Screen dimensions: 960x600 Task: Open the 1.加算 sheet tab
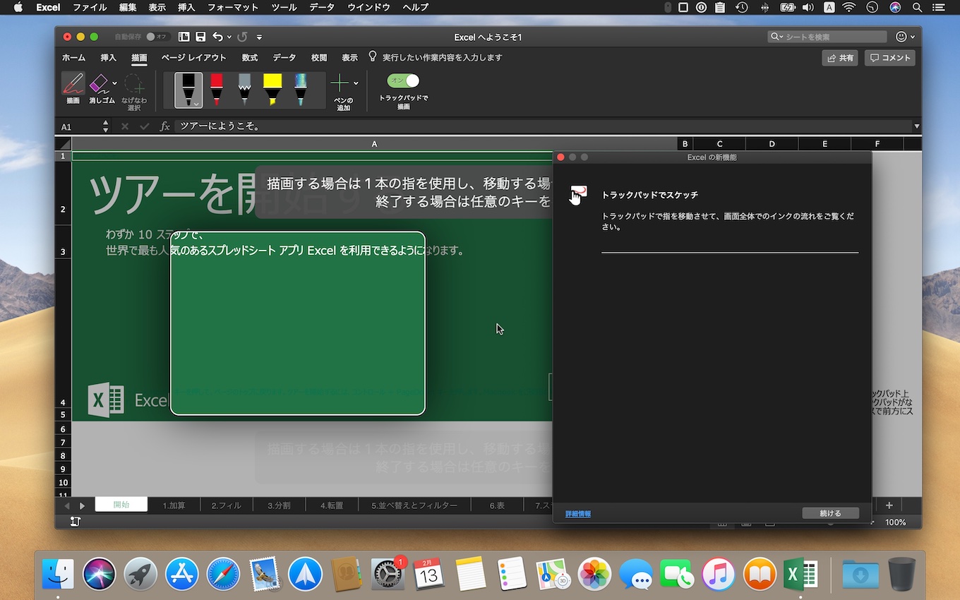click(174, 505)
